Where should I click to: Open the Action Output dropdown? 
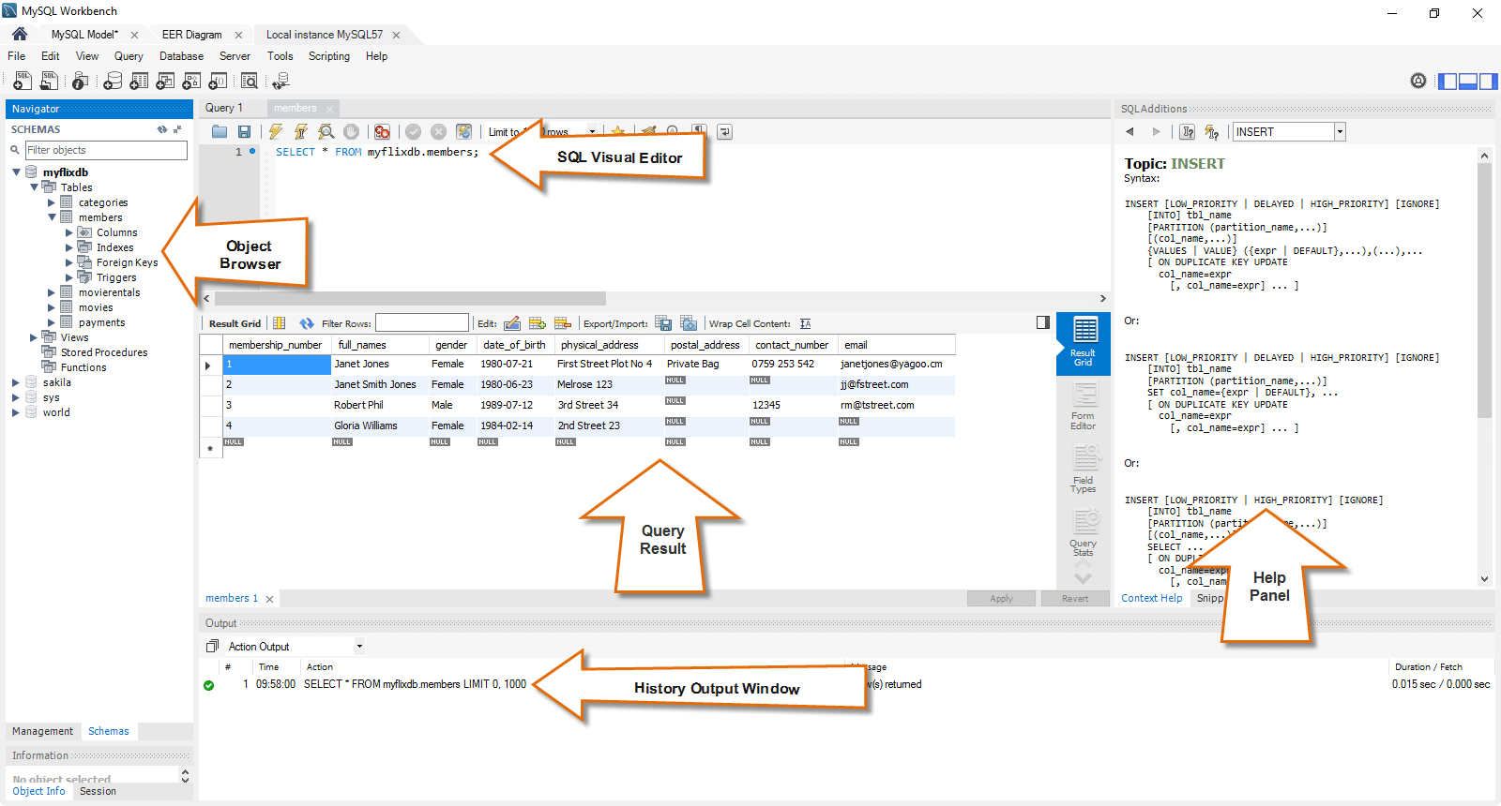tap(359, 646)
